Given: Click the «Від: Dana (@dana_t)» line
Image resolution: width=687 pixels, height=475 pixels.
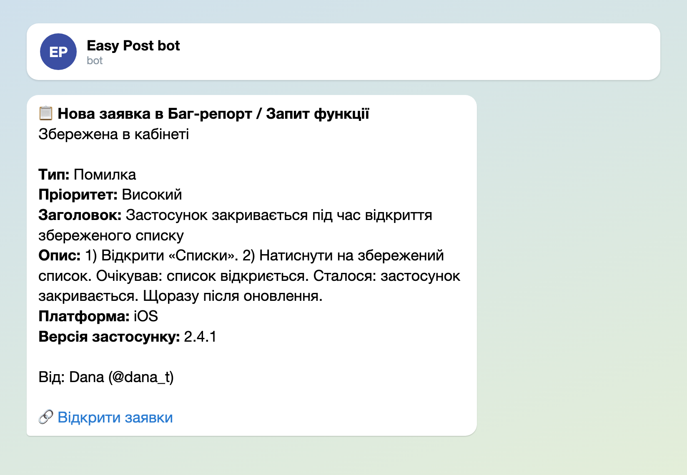Looking at the screenshot, I should pyautogui.click(x=106, y=377).
